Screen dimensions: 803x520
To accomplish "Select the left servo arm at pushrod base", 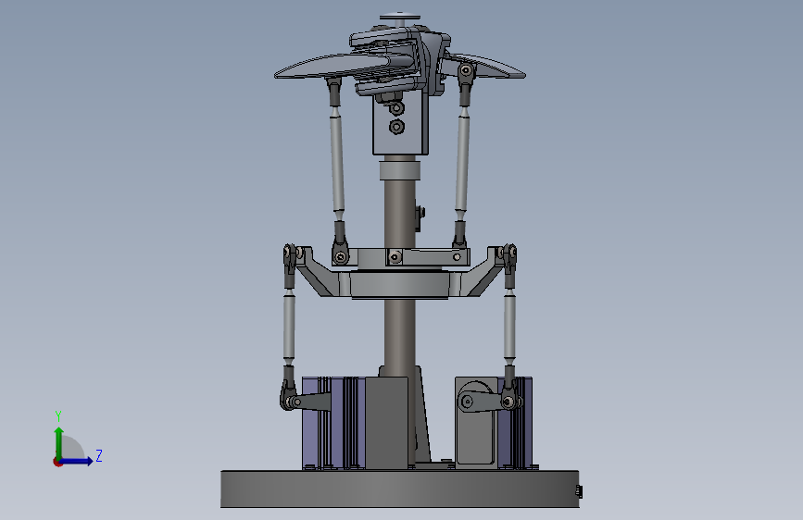I will click(310, 402).
